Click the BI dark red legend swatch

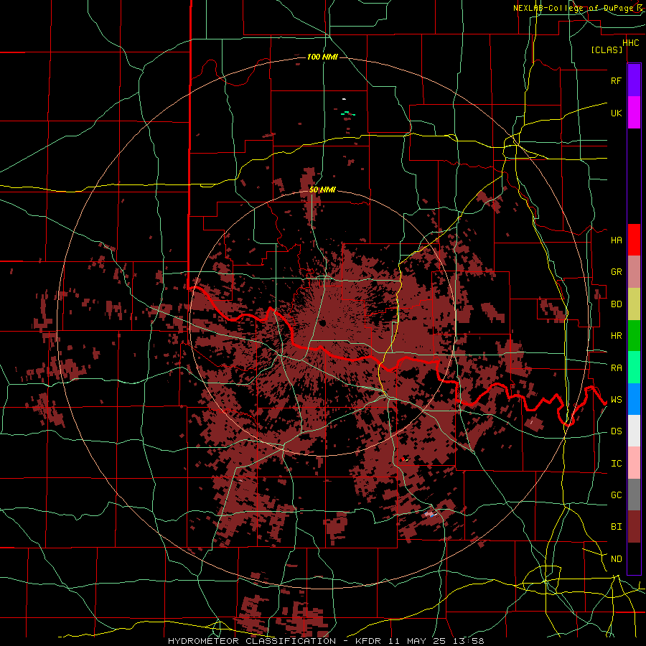tap(634, 527)
